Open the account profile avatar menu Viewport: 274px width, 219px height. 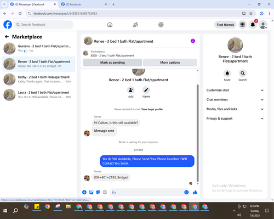point(263,25)
